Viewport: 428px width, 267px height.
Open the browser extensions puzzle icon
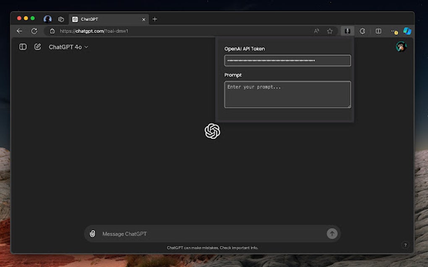coord(362,31)
